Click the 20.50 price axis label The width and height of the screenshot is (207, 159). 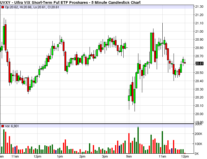click(199, 73)
